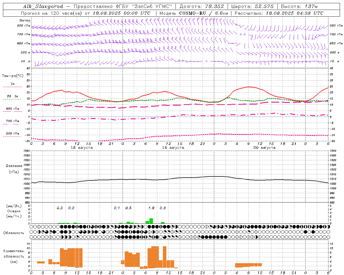Click the model name COSMO-RU / 6.6км

(203, 13)
